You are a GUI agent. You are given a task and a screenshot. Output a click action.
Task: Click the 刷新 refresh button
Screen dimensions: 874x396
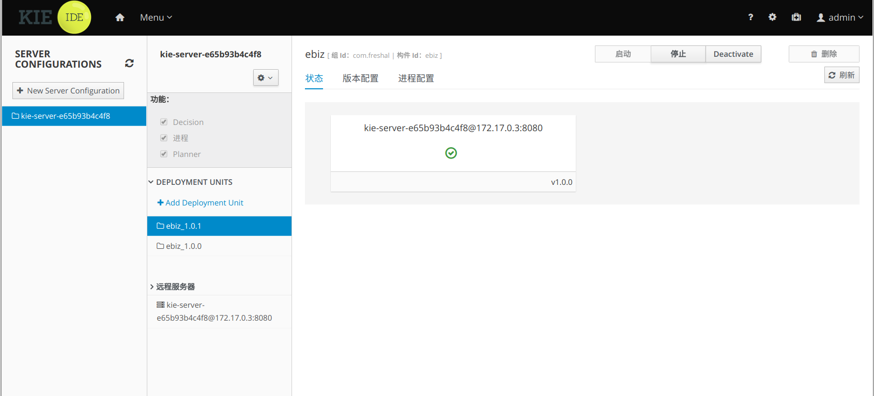pyautogui.click(x=841, y=75)
